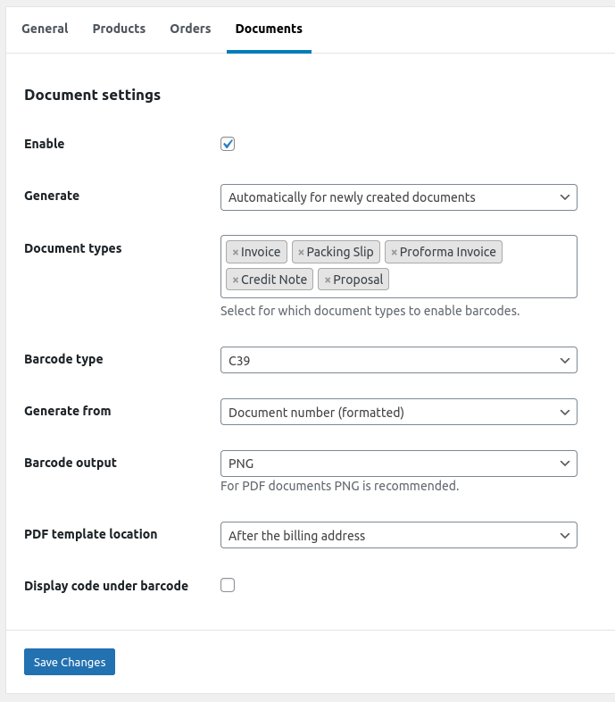This screenshot has width=615, height=702.
Task: Go to the Orders tab
Action: [x=190, y=29]
